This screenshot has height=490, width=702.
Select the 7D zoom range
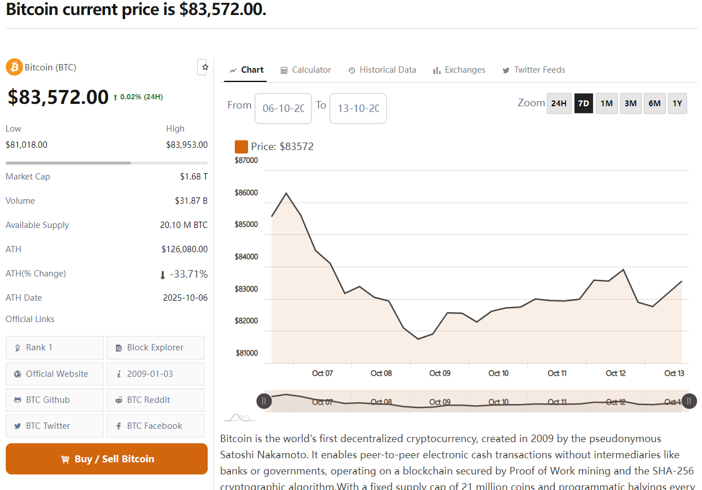coord(584,103)
